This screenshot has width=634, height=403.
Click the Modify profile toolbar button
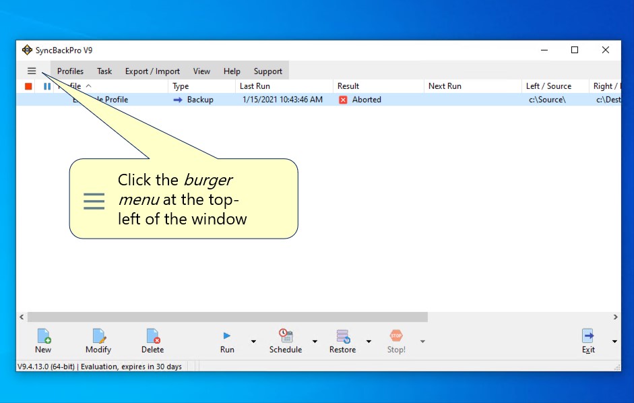pos(98,341)
